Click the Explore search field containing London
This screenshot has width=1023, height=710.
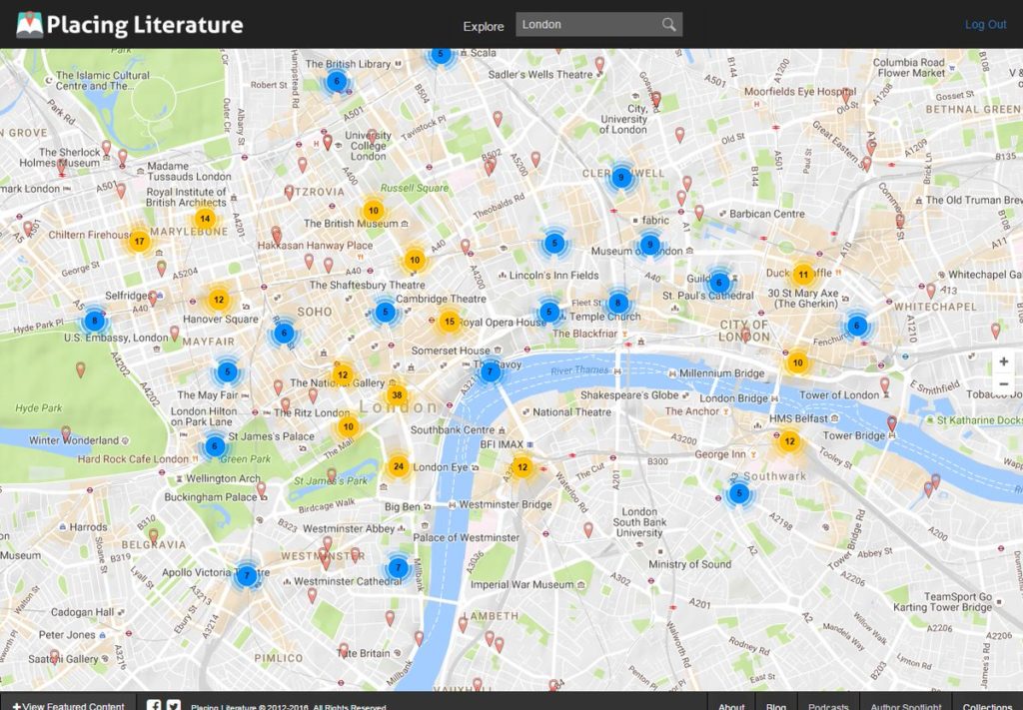pos(584,25)
